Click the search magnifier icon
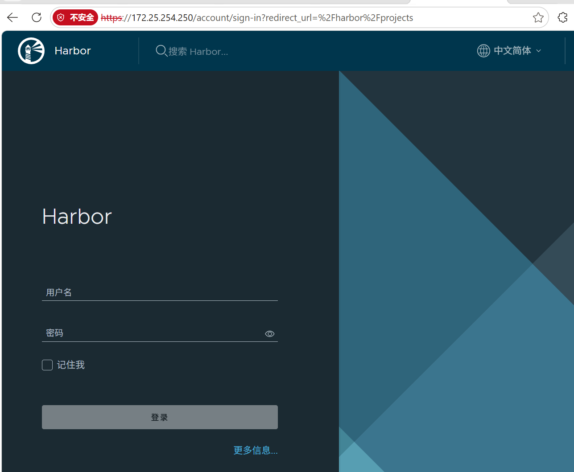This screenshot has width=574, height=472. pos(161,51)
